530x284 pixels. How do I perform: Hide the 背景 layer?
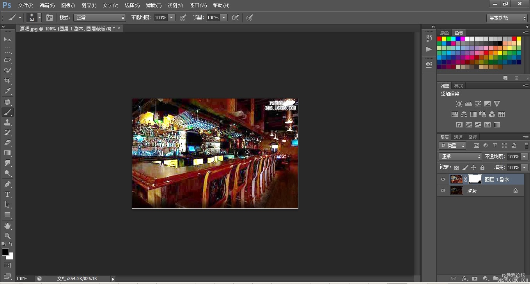pos(443,191)
